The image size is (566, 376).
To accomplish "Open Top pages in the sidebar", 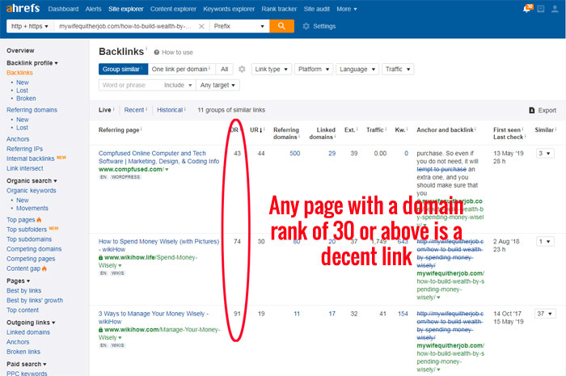I will click(21, 220).
